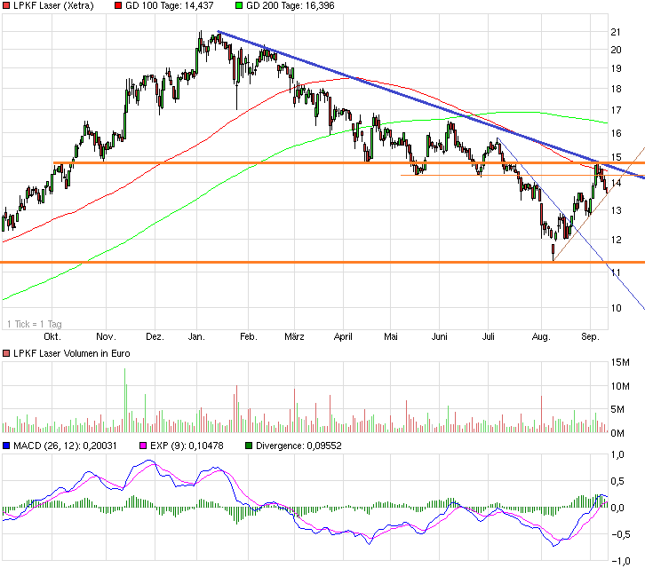Select the 'LPKF Laser (Xetra)' legend label
Image resolution: width=645 pixels, height=568 pixels.
coord(53,5)
